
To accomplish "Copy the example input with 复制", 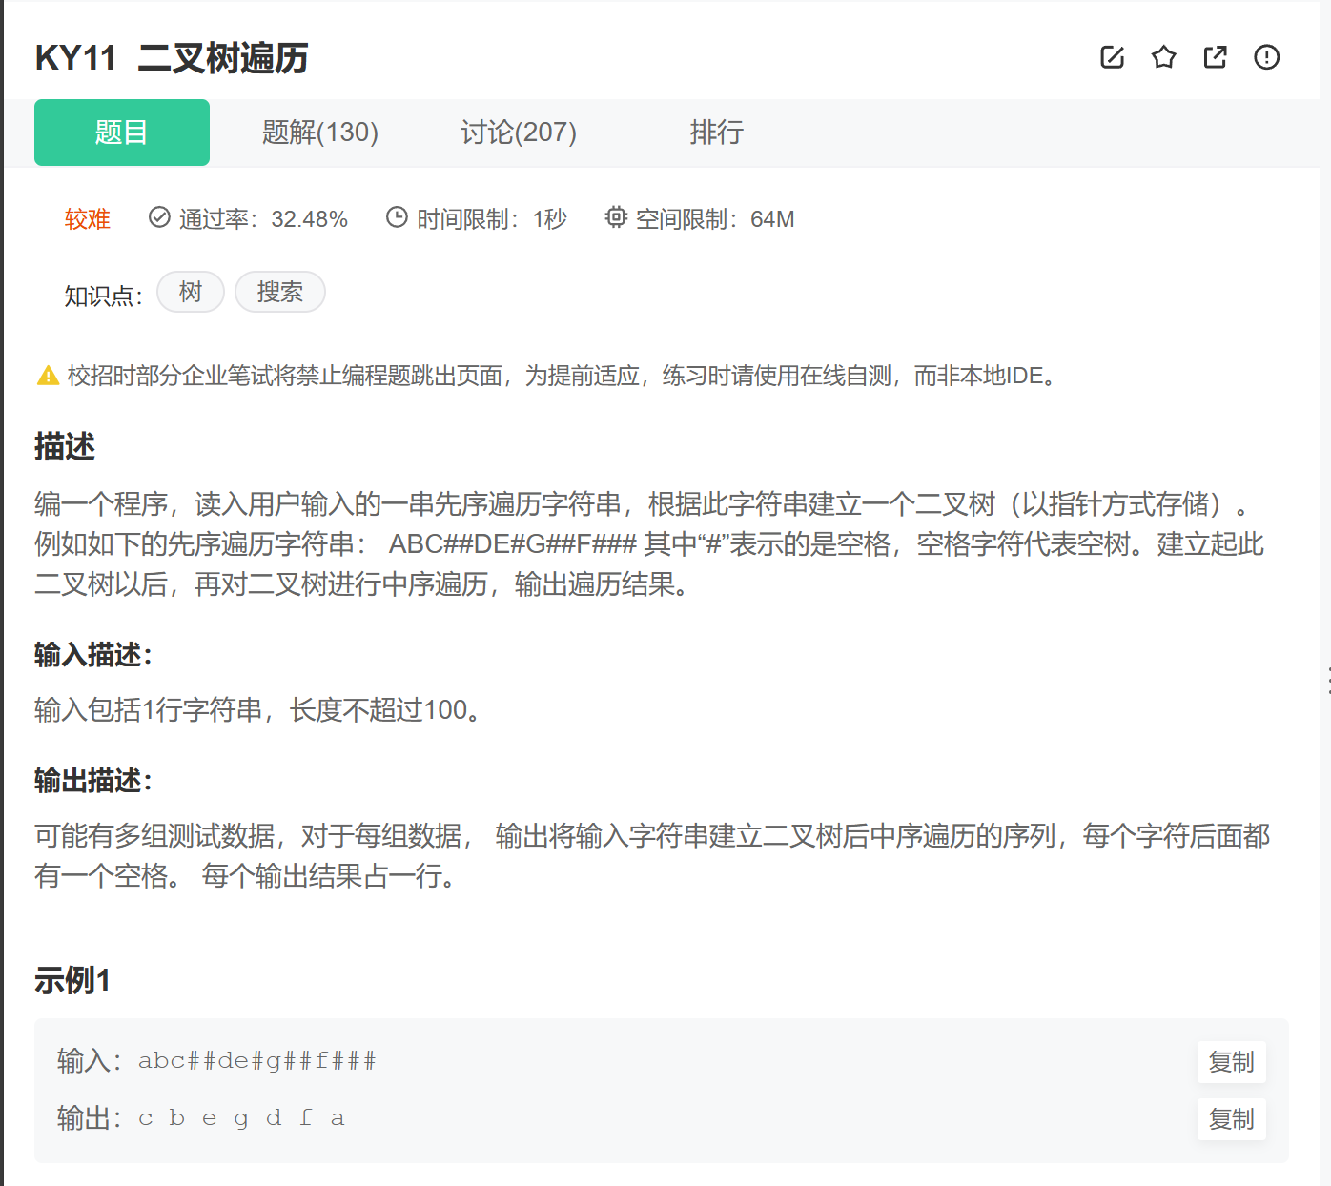I will click(1231, 1061).
